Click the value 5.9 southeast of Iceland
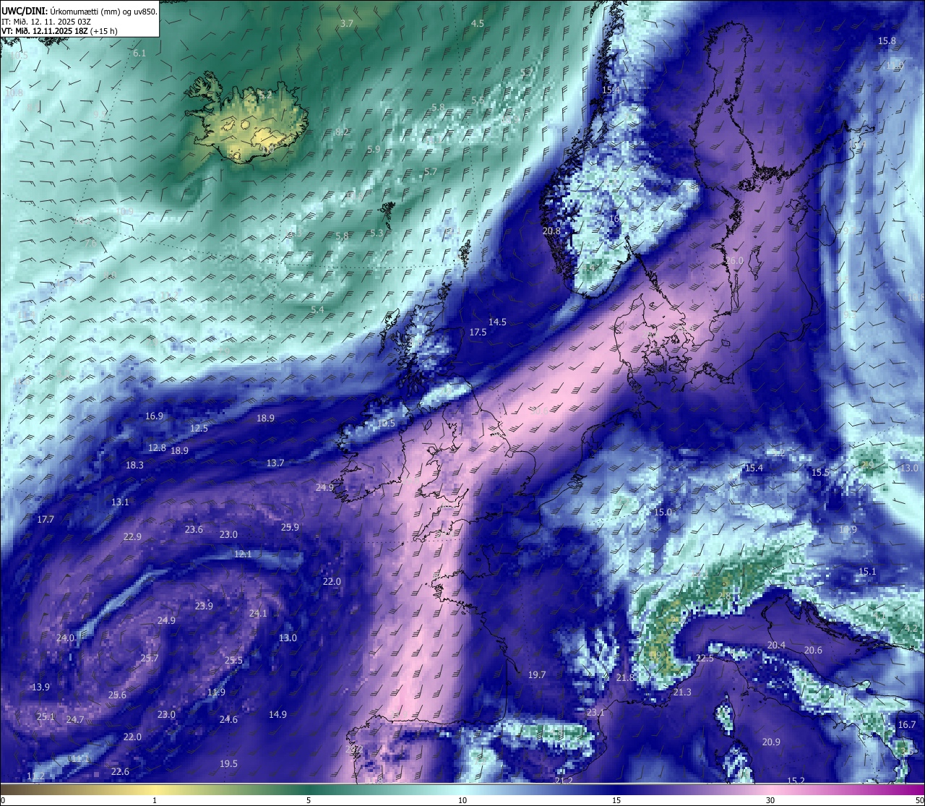Viewport: 925px width, 806px height. click(x=374, y=149)
